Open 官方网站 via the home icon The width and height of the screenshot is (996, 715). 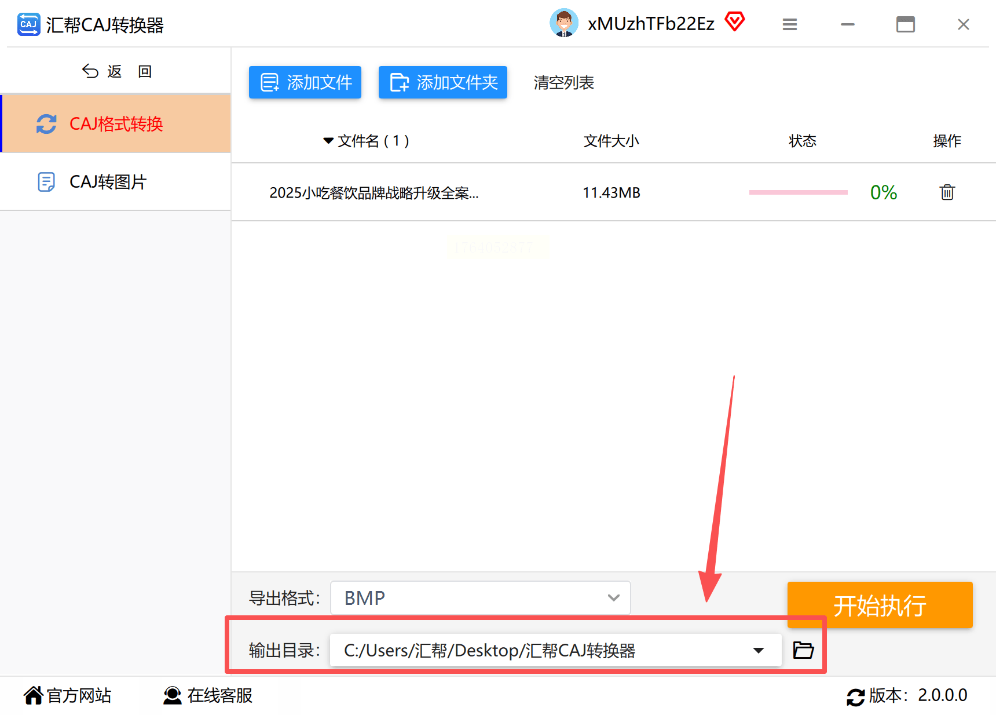coord(33,695)
